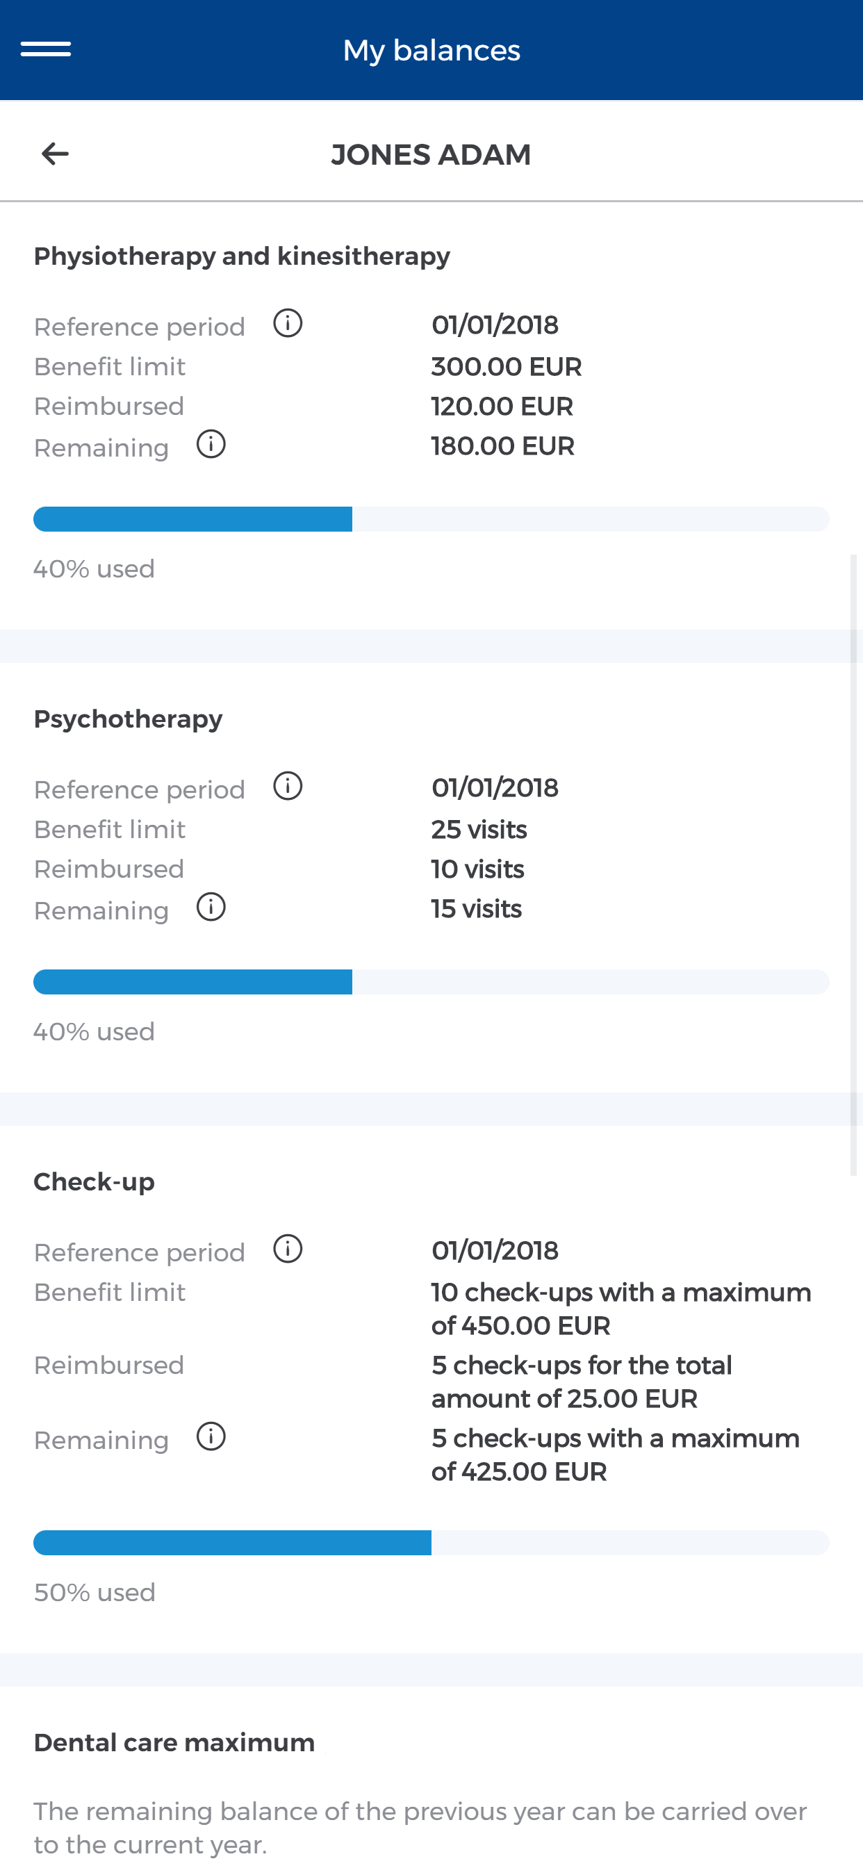Screen dimensions: 863x1868
Task: Tap Physiotherapy Remaining info icon
Action: point(211,445)
